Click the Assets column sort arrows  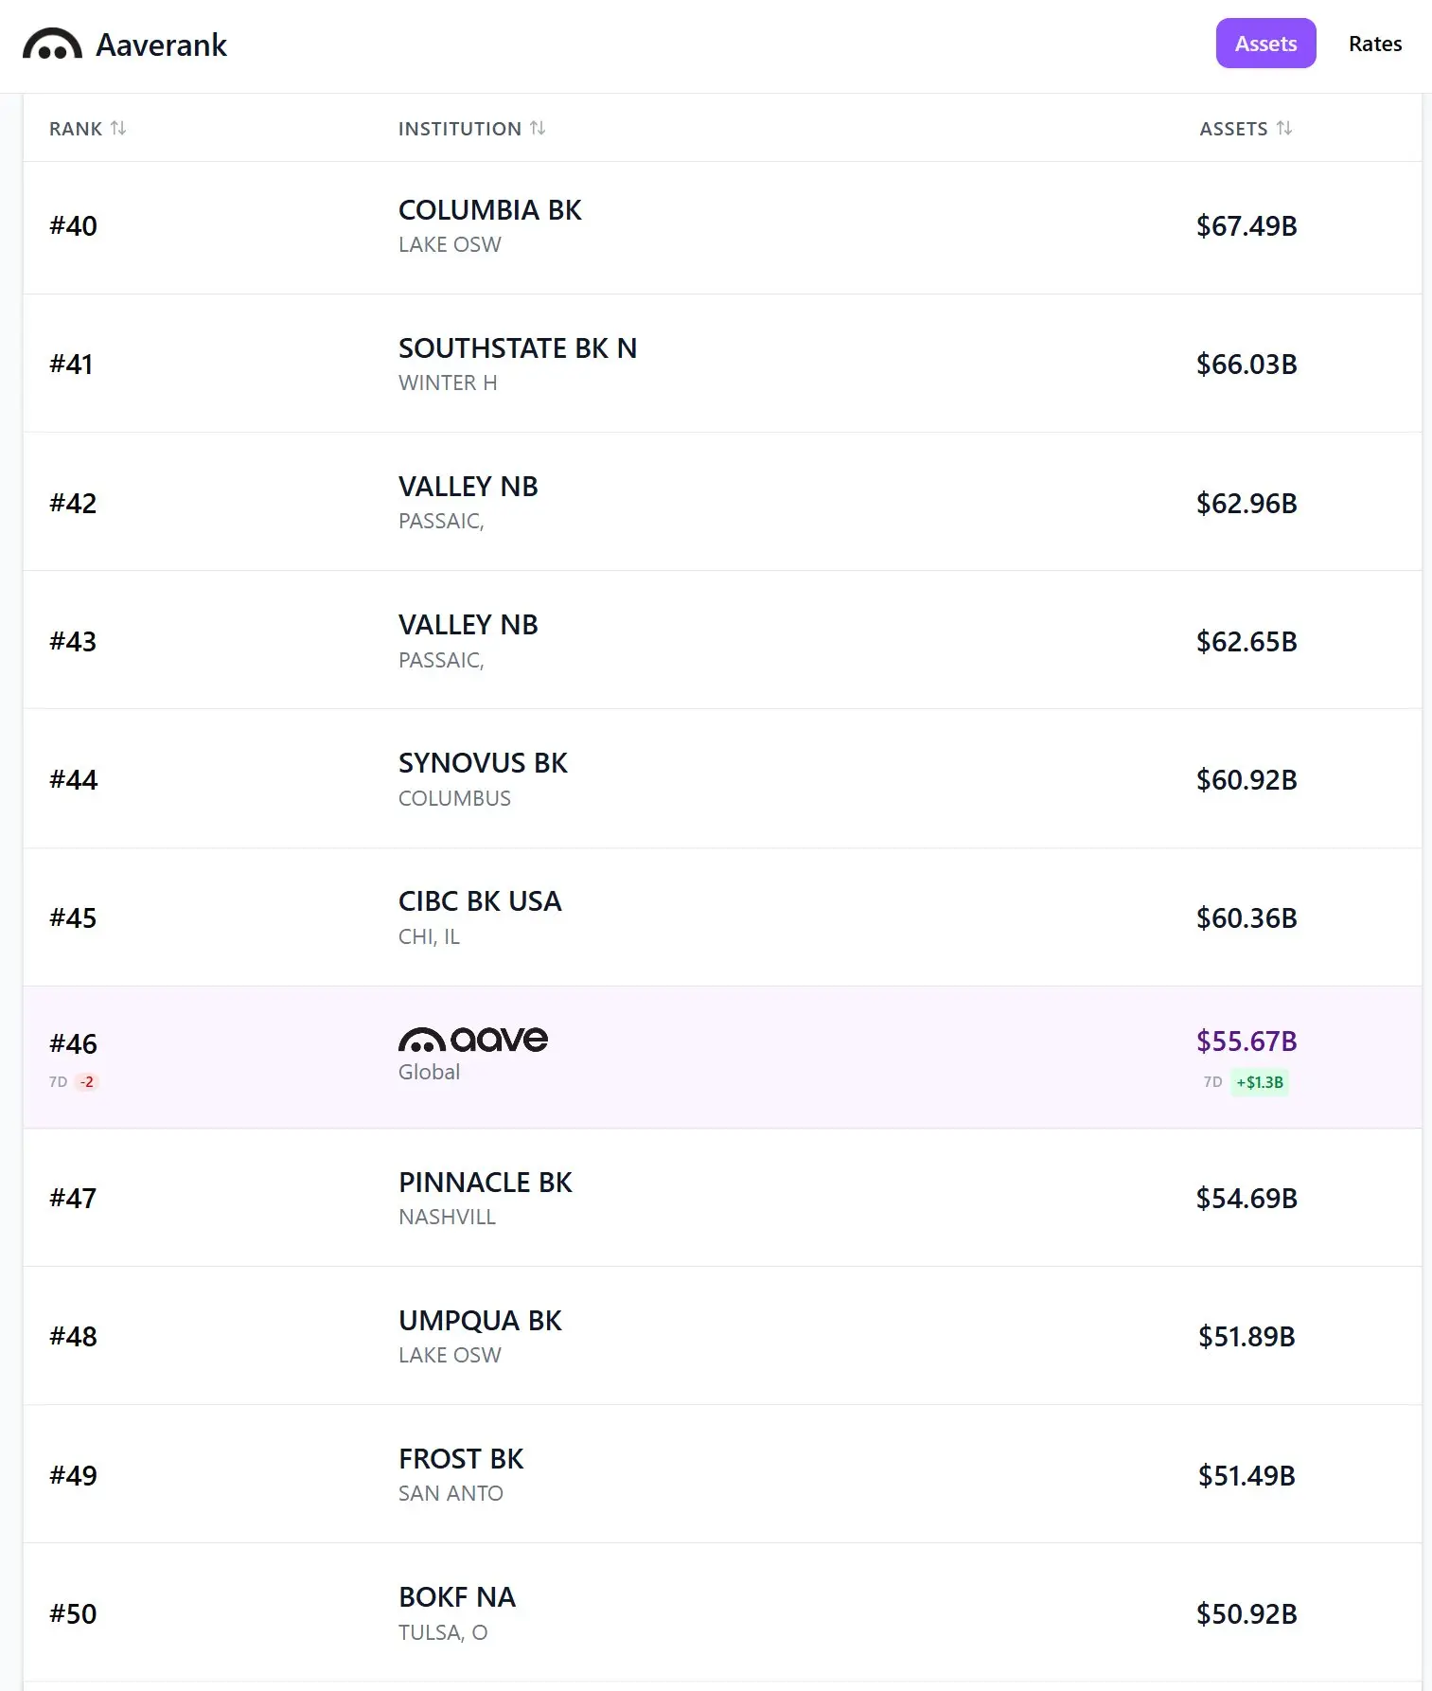click(x=1284, y=128)
